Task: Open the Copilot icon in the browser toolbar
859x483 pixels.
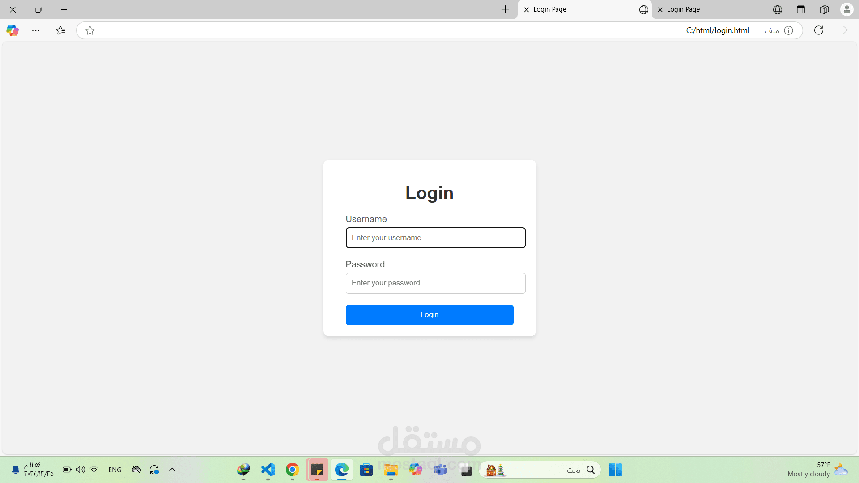Action: click(x=13, y=30)
